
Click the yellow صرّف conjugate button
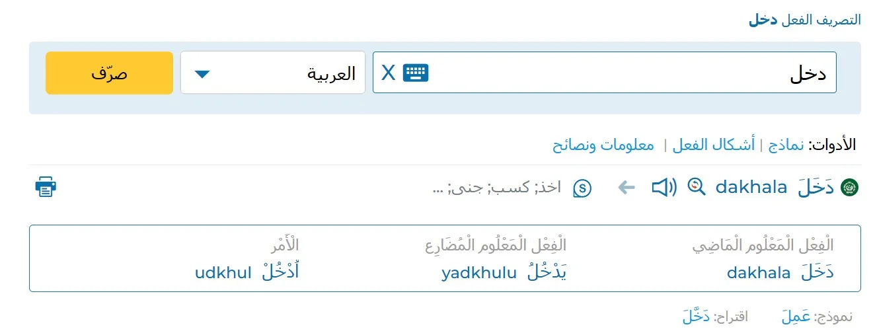(109, 73)
